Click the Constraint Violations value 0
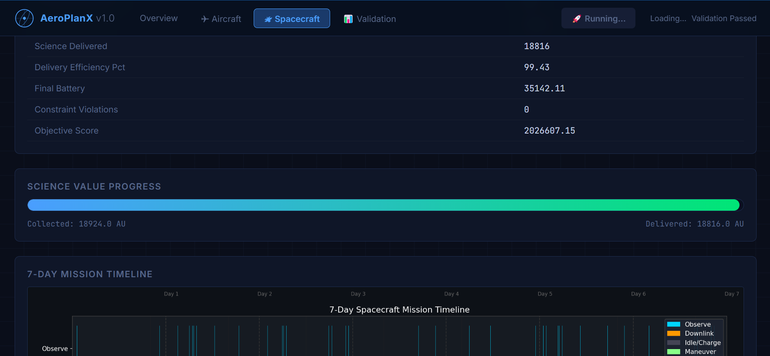The height and width of the screenshot is (356, 770). point(526,110)
